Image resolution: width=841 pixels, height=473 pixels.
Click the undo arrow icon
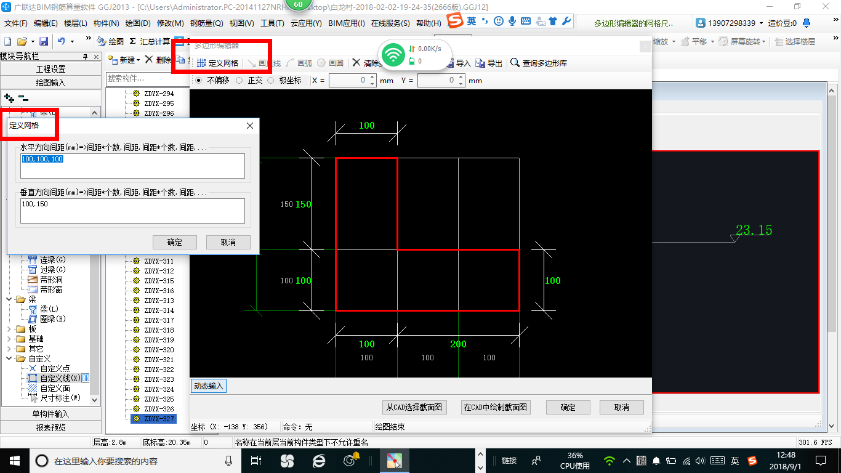(x=62, y=41)
